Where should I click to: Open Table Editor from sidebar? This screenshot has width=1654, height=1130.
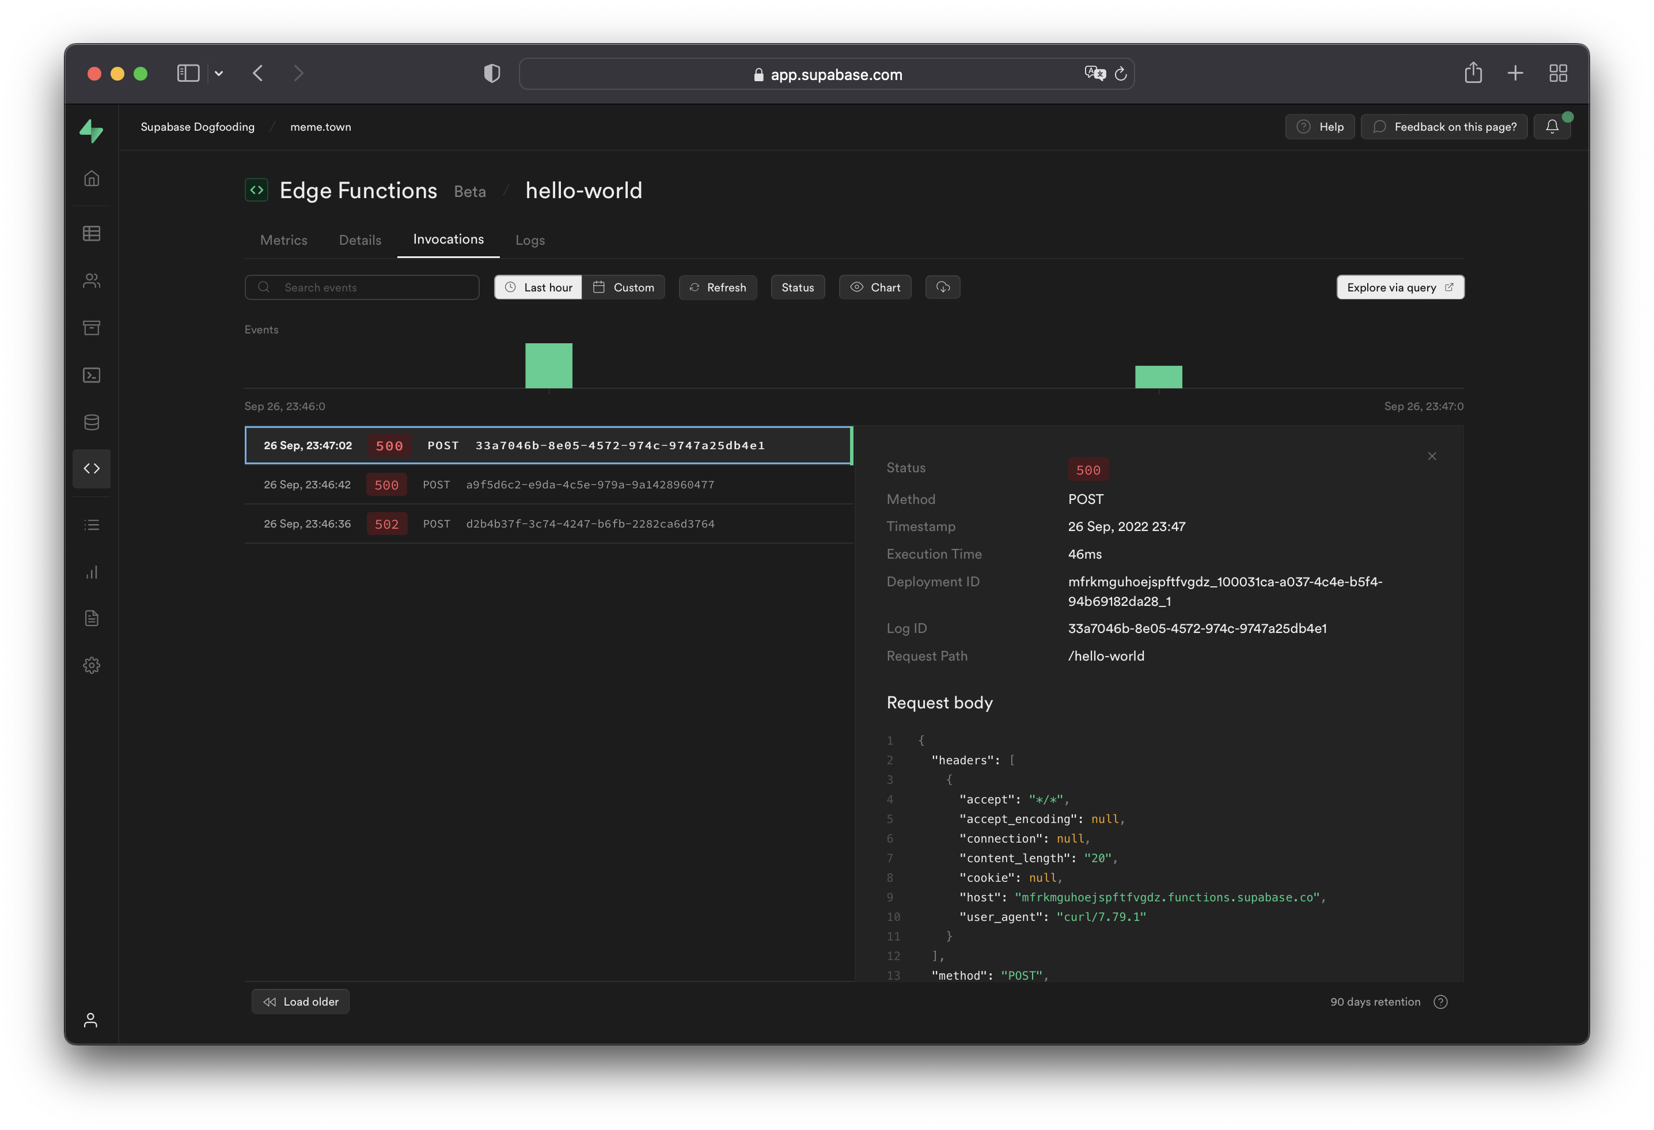coord(91,233)
